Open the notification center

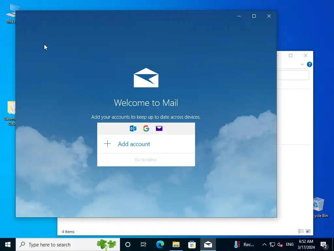pyautogui.click(x=324, y=244)
